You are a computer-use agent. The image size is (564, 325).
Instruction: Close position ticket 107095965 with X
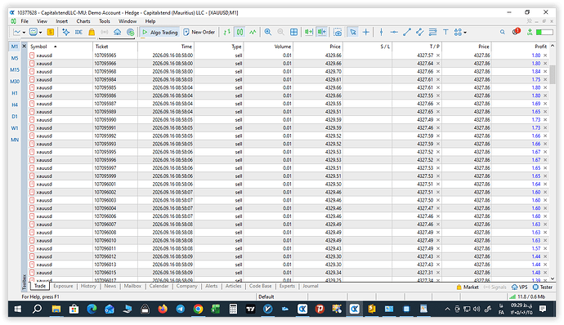[x=545, y=56]
